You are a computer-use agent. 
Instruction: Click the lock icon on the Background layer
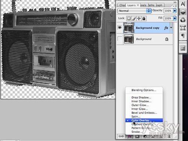click(167, 39)
